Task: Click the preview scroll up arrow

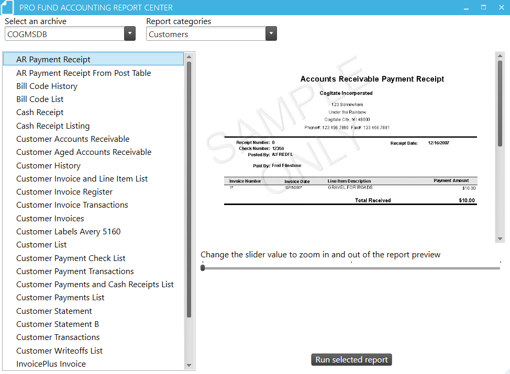Action: 500,56
